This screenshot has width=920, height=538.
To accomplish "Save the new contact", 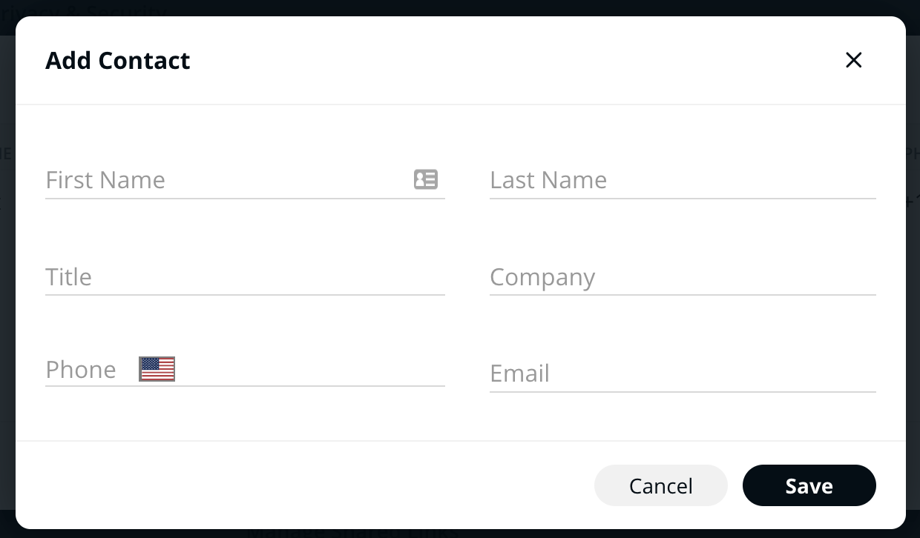I will (809, 485).
